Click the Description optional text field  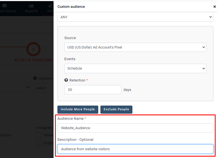tap(135, 149)
